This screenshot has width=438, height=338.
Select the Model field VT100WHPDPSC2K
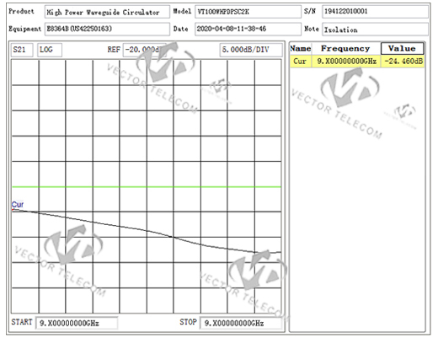(248, 12)
